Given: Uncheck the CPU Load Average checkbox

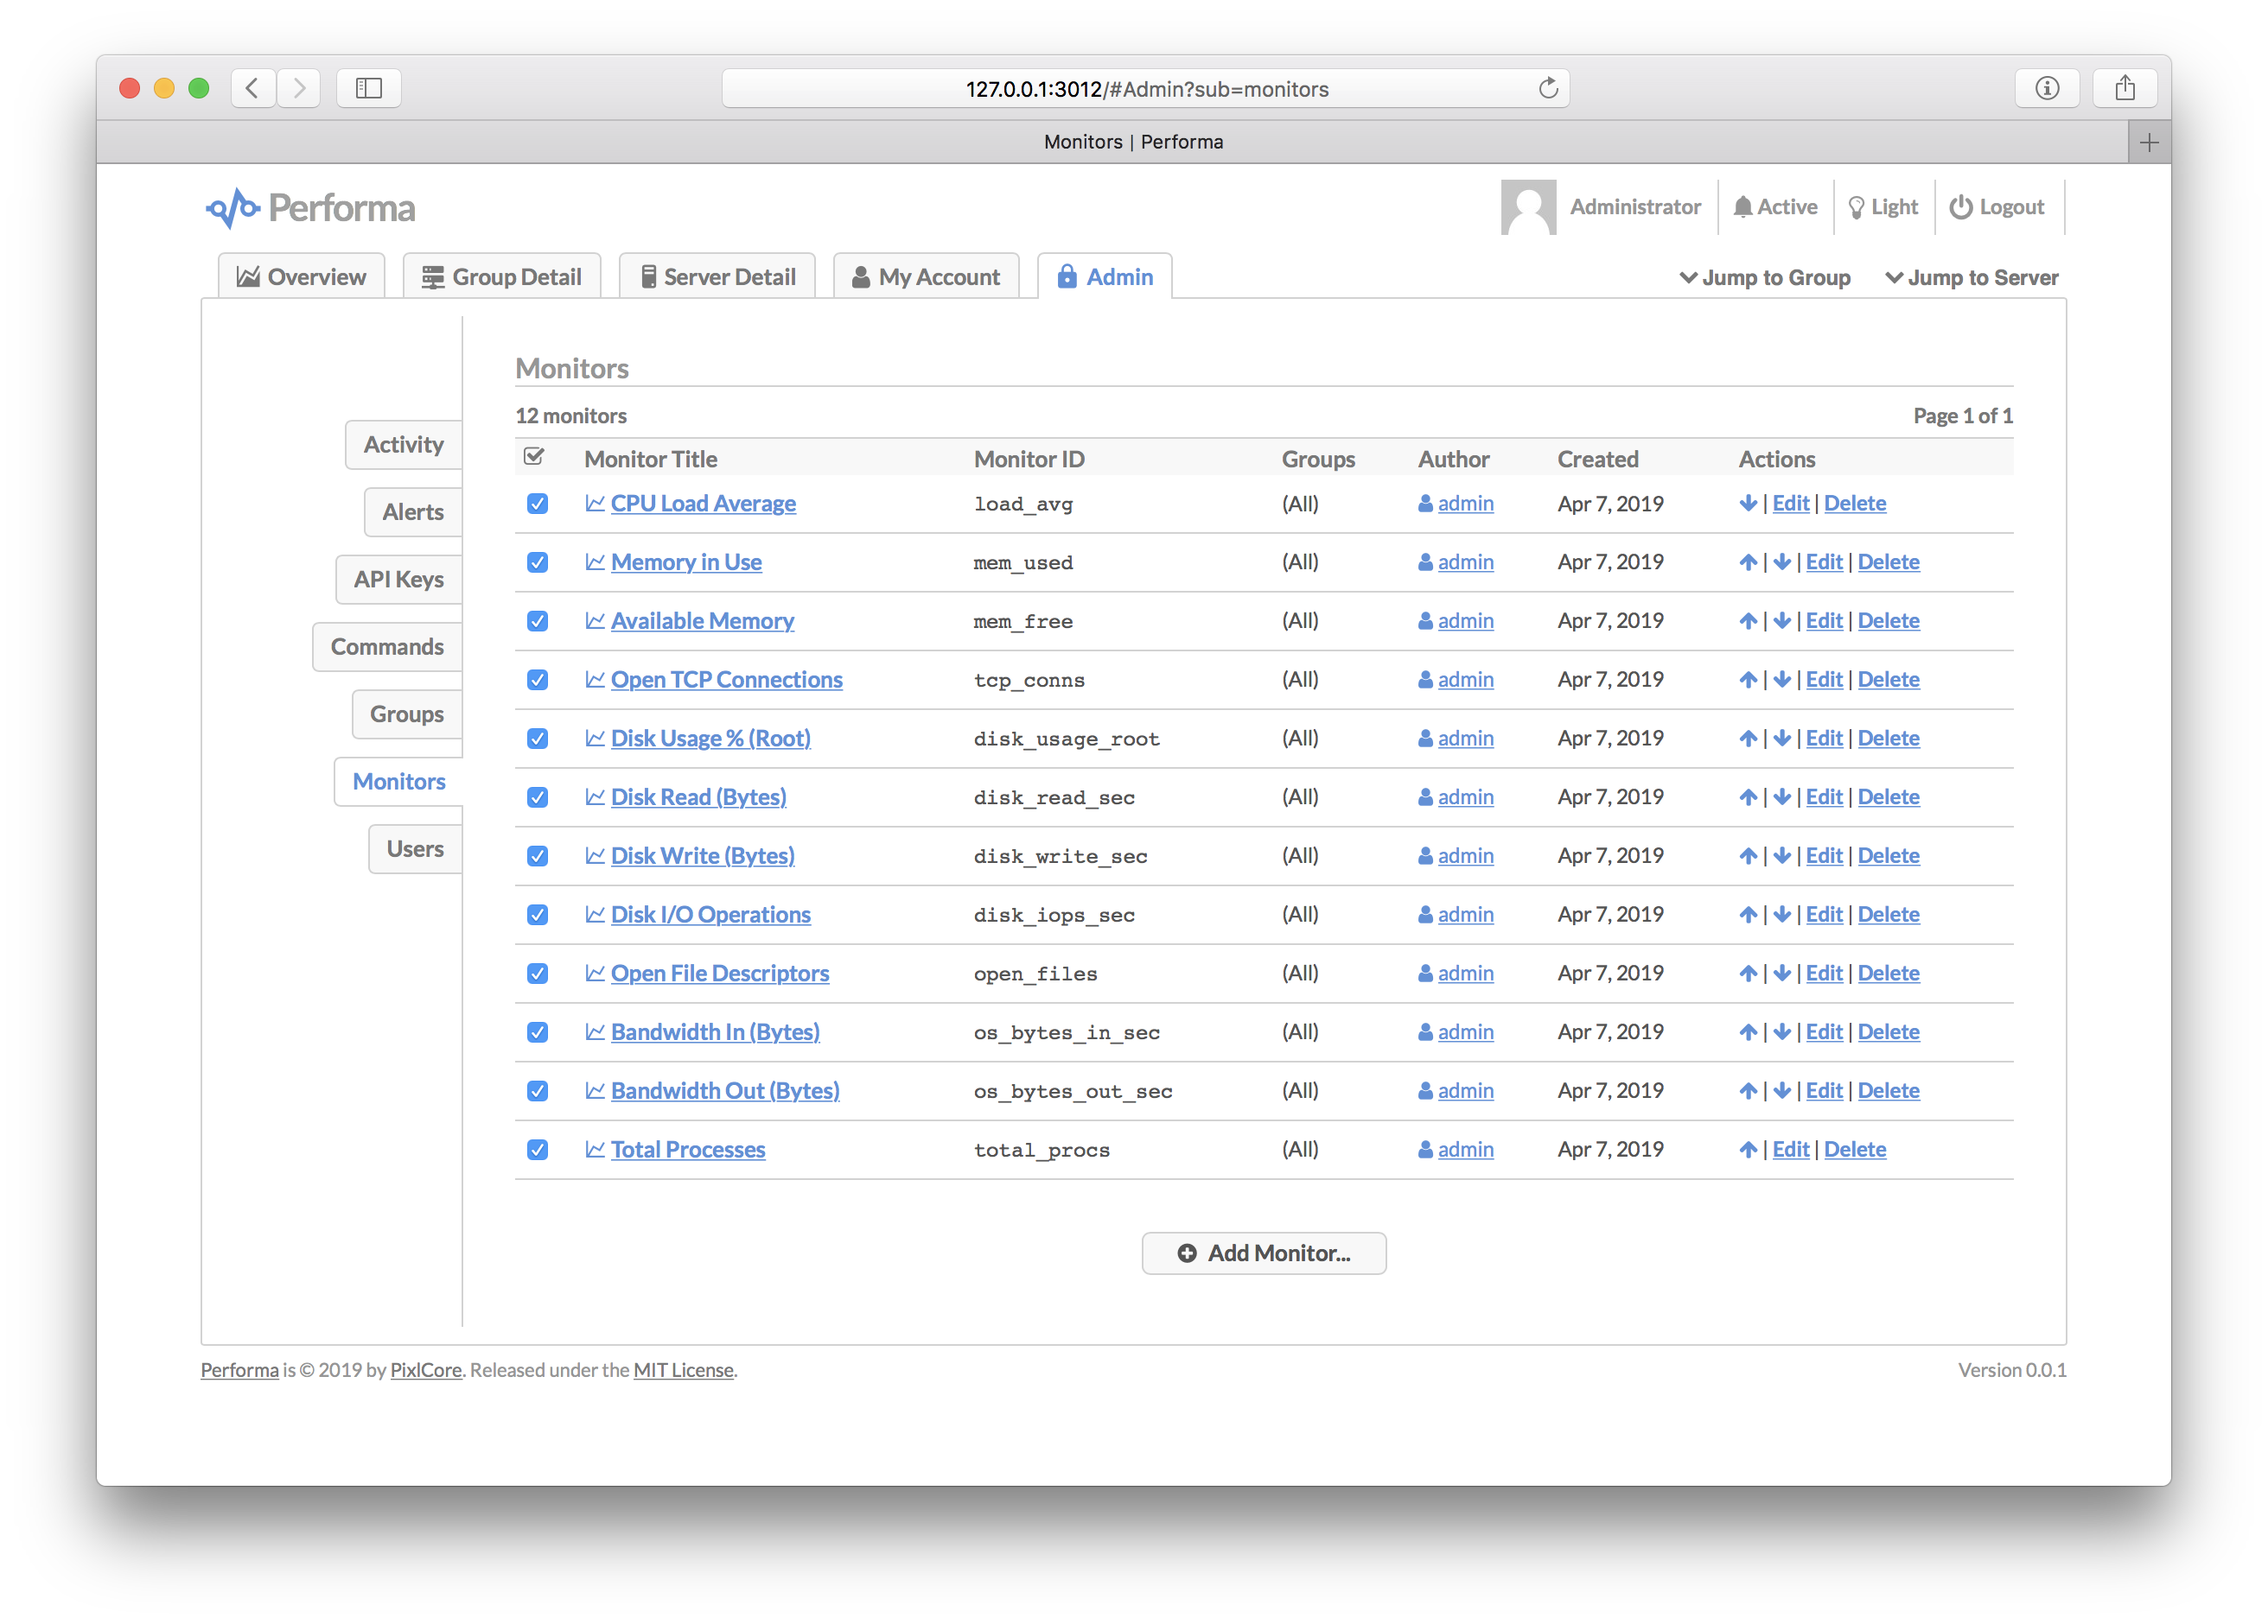Looking at the screenshot, I should [537, 504].
